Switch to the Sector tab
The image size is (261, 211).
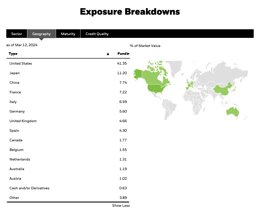[17, 34]
